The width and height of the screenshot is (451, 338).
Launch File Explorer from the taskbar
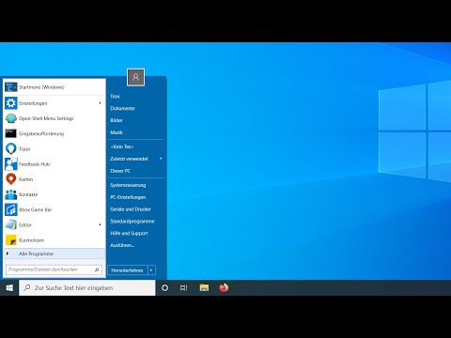click(204, 287)
